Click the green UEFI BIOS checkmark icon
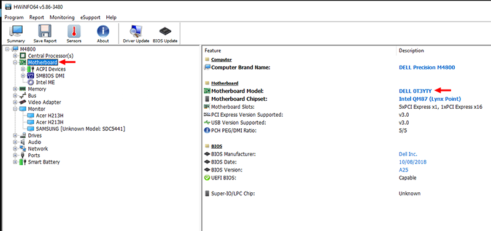The width and height of the screenshot is (491, 231). pyautogui.click(x=207, y=178)
